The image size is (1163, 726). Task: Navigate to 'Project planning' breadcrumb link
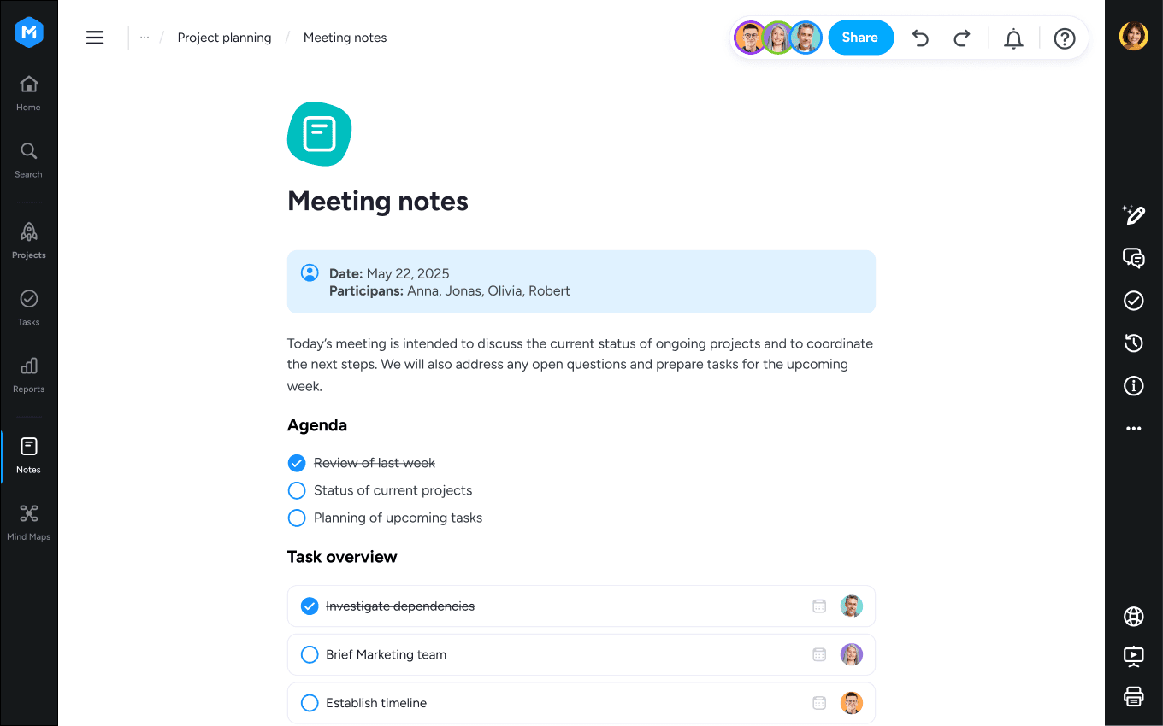pyautogui.click(x=224, y=38)
